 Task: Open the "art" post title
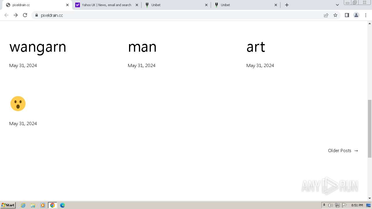tap(256, 47)
